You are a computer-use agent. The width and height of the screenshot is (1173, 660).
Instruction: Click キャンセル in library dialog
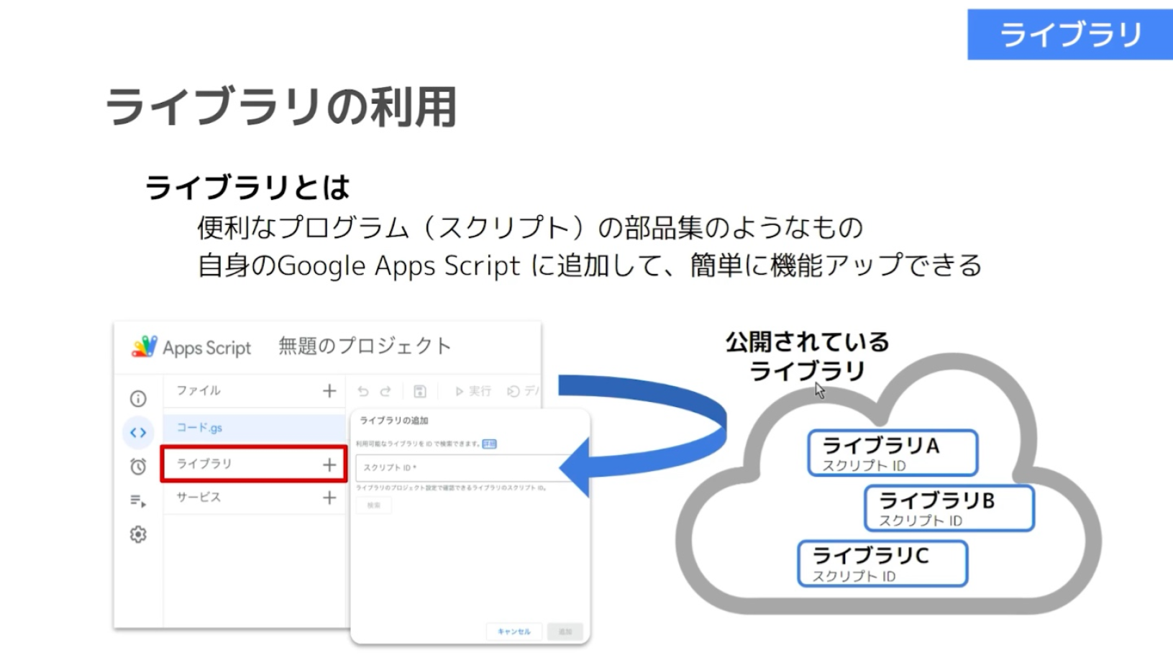pyautogui.click(x=514, y=631)
